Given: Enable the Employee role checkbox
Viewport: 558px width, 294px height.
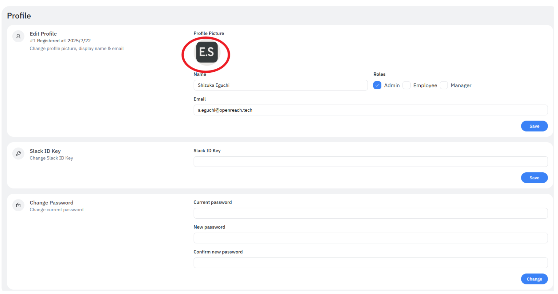Looking at the screenshot, I should [407, 85].
